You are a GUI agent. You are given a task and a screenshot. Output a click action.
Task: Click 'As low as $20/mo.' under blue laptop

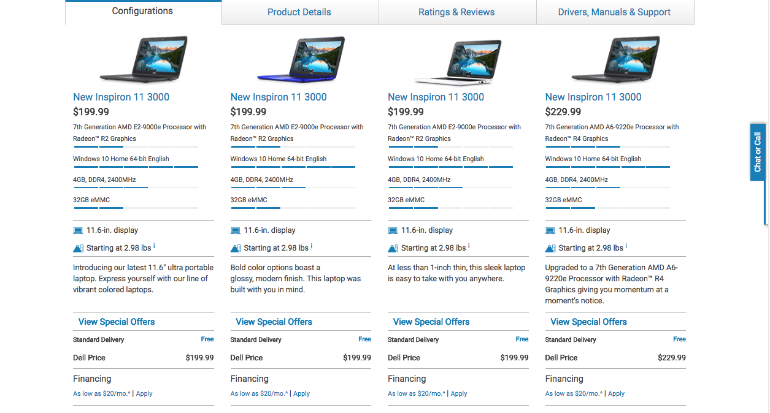pos(259,394)
